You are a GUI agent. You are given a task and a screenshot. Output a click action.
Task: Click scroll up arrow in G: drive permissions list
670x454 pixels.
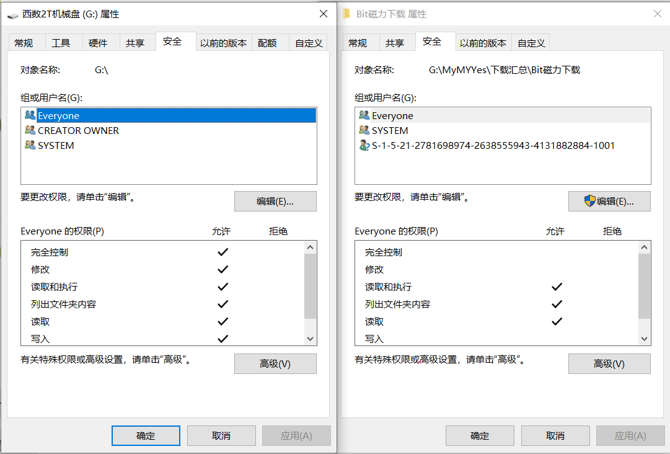coord(311,247)
